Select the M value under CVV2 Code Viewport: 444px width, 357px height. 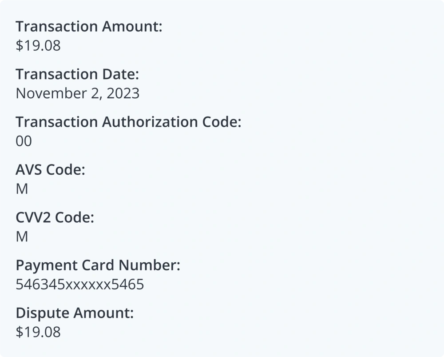[22, 237]
